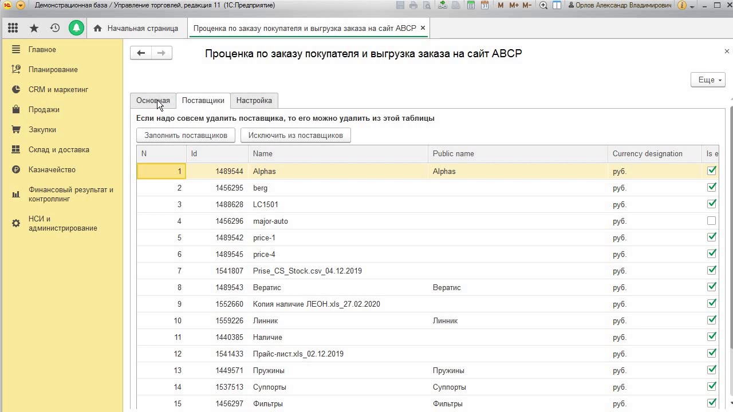
Task: Click the M memory button
Action: 501,5
